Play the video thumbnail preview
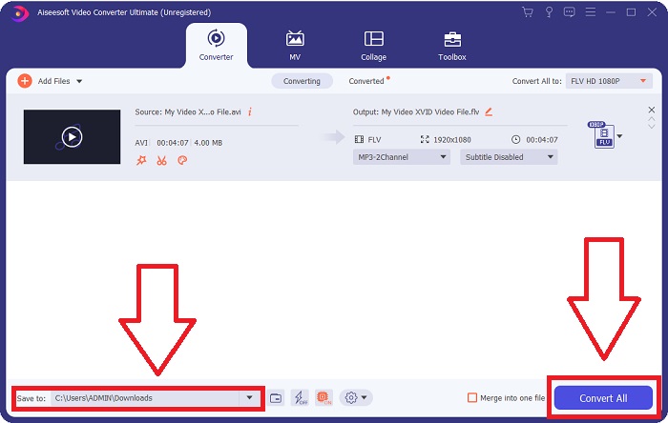Screen dimensions: 668x423 (72, 137)
